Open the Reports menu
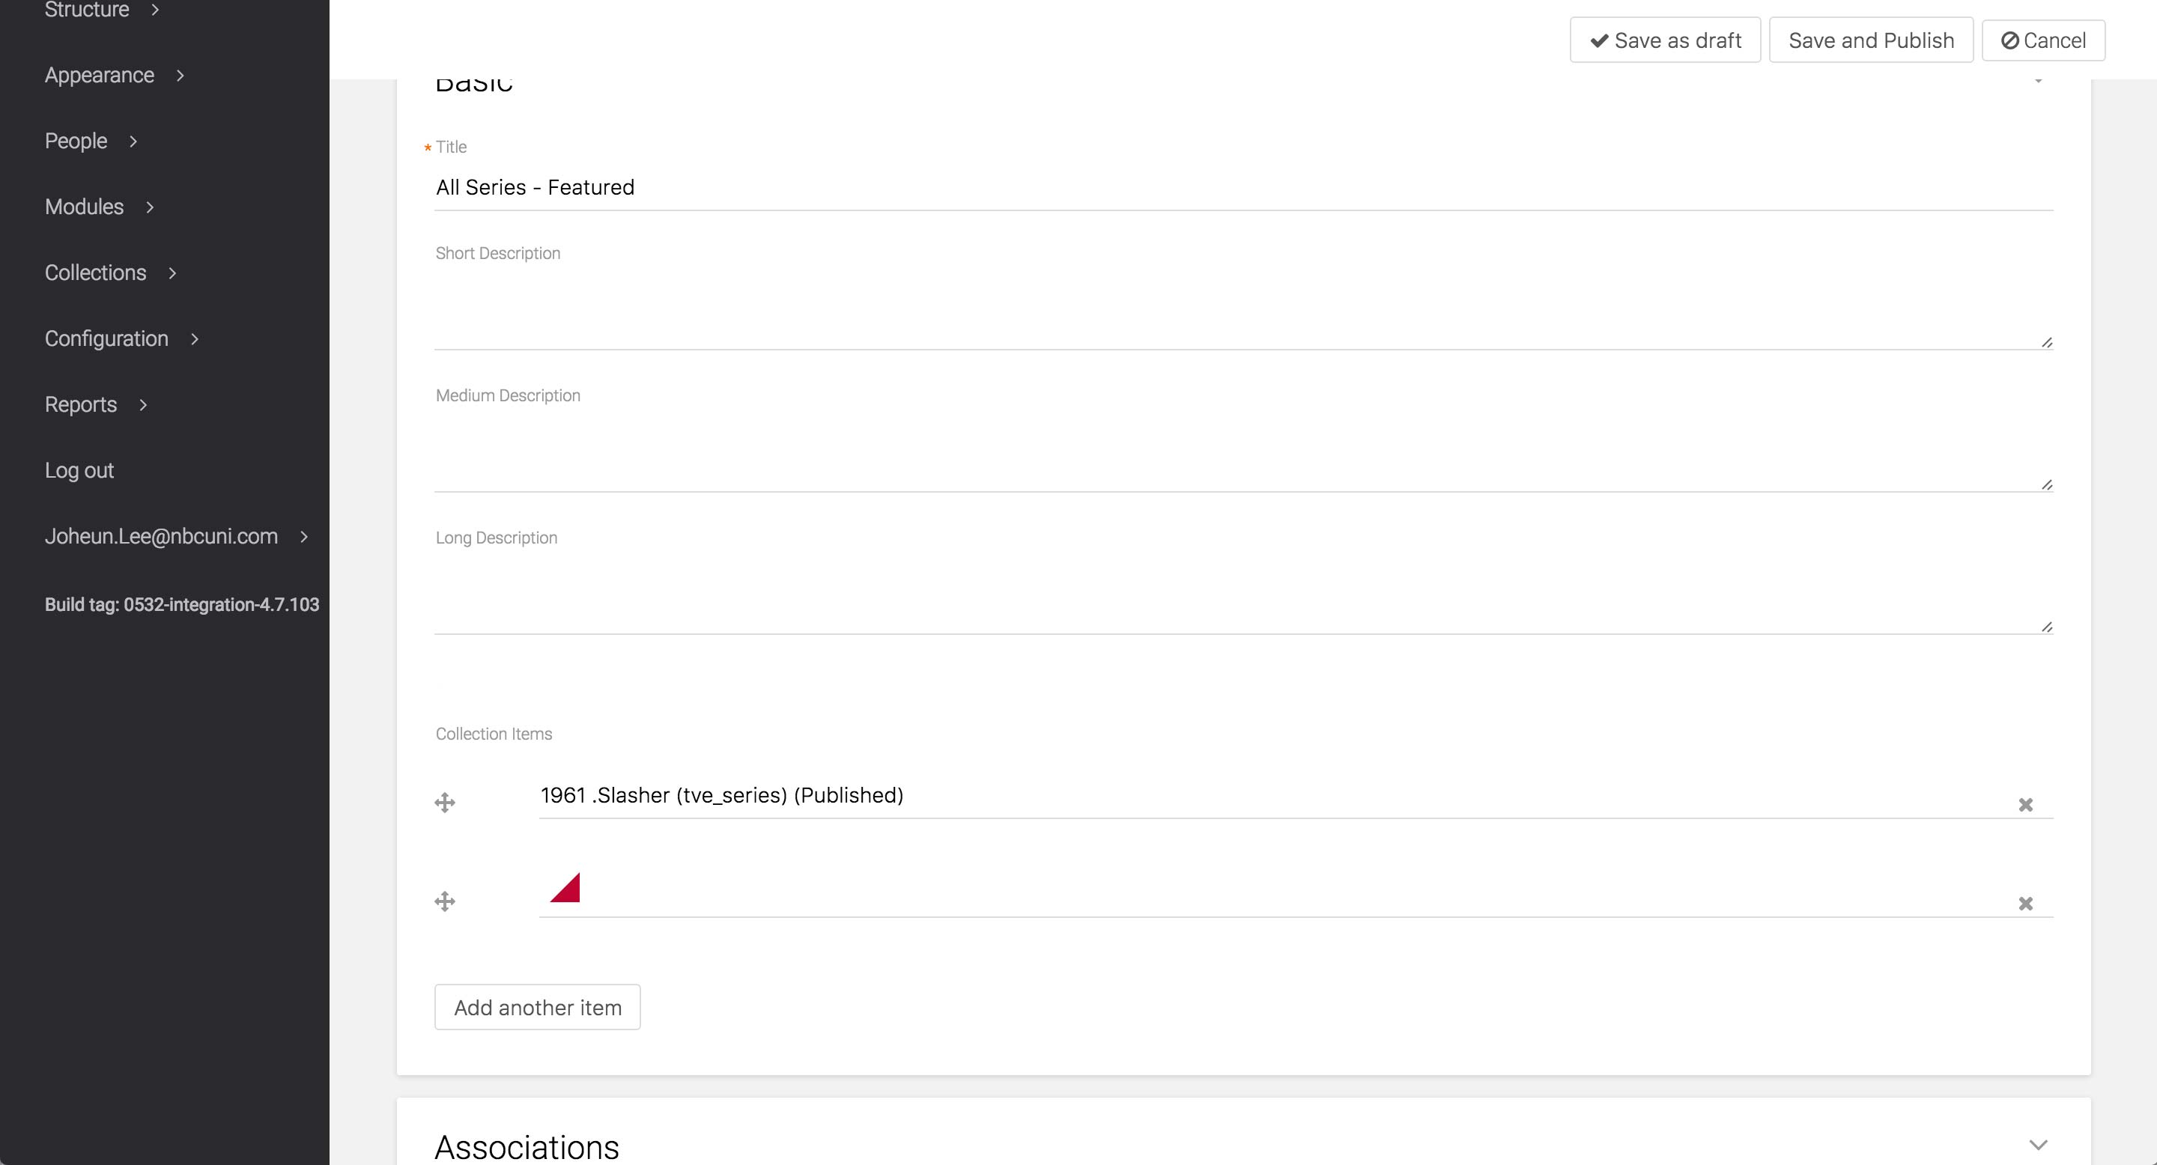This screenshot has width=2157, height=1165. pos(81,405)
